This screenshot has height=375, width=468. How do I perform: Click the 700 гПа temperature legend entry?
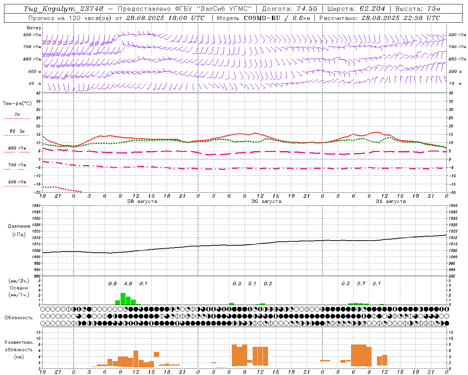17,165
